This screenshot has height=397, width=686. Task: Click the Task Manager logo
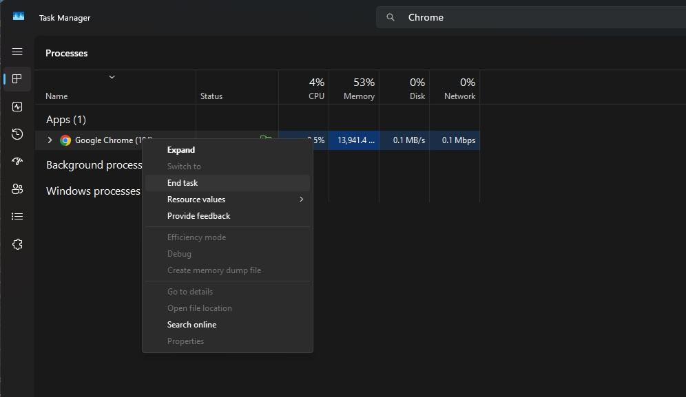coord(18,15)
